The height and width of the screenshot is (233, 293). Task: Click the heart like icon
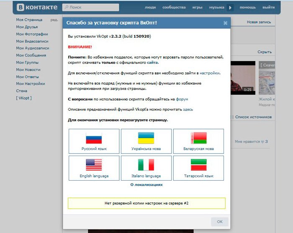262,142
